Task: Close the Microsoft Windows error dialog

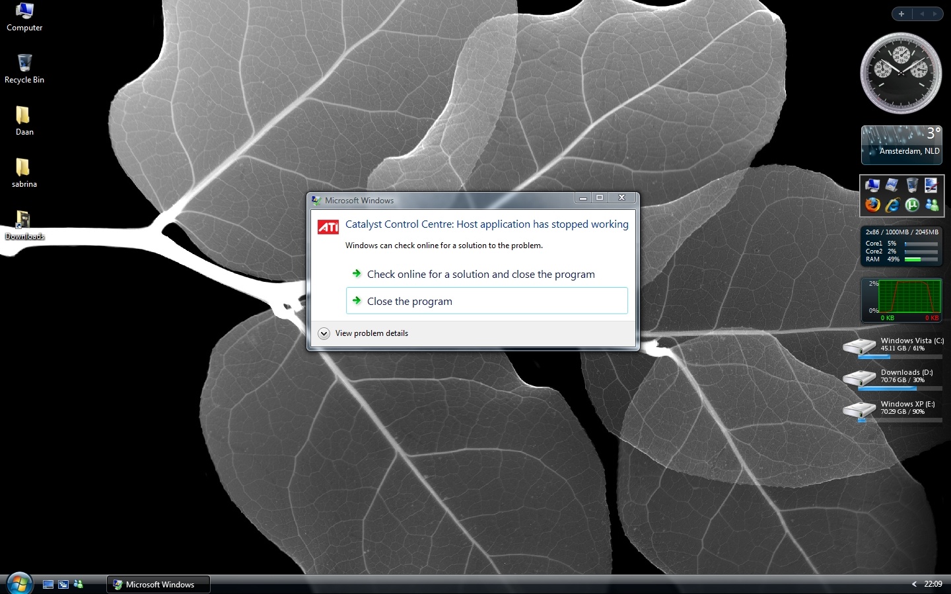Action: pyautogui.click(x=621, y=197)
